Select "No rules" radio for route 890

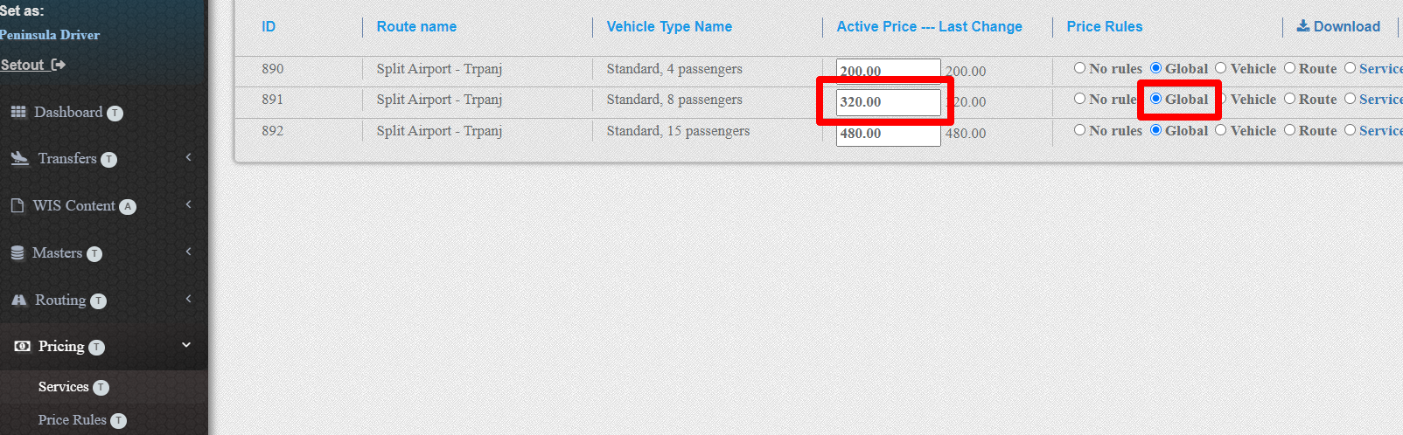pos(1079,68)
